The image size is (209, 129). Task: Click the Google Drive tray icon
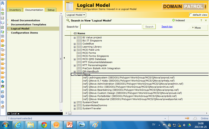pyautogui.click(x=189, y=125)
